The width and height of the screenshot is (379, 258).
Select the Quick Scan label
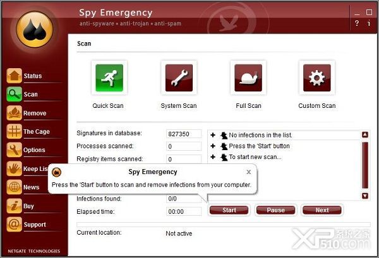[x=108, y=106]
